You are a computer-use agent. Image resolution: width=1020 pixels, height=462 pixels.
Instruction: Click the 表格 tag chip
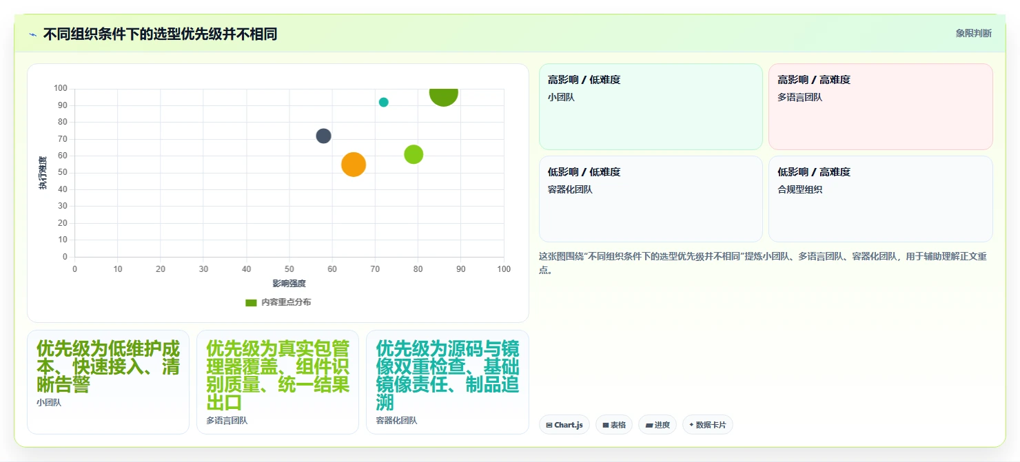point(614,425)
